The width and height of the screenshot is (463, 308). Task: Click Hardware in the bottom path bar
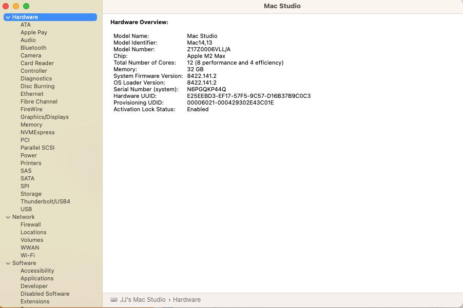point(187,300)
